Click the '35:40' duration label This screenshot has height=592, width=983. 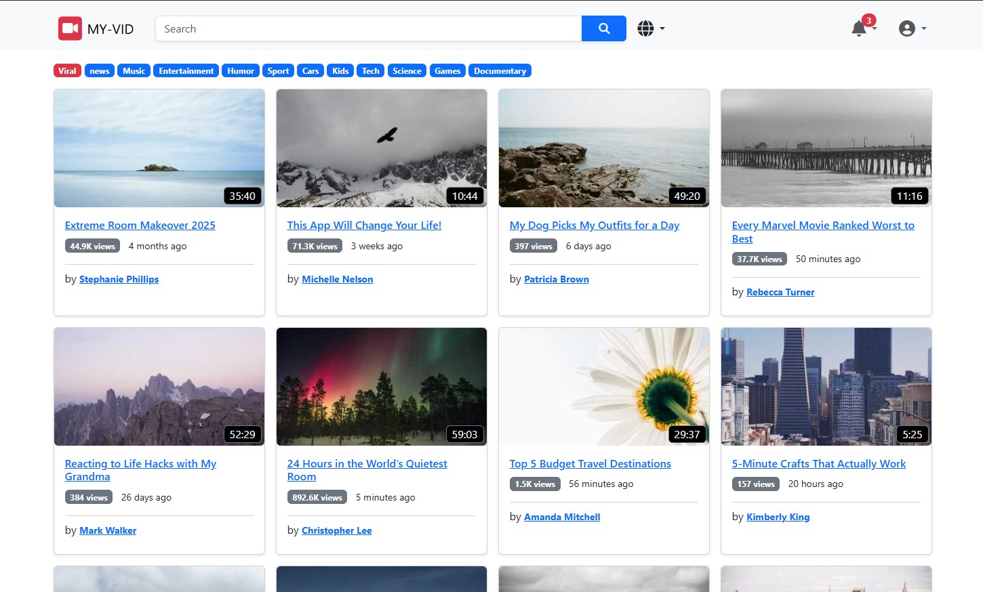pyautogui.click(x=242, y=196)
